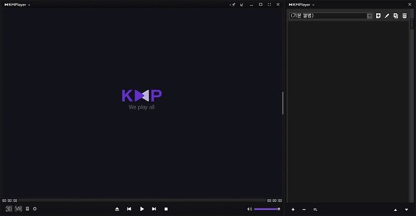Click the playlist panel splitter handle
Image resolution: width=416 pixels, height=216 pixels.
[283, 103]
